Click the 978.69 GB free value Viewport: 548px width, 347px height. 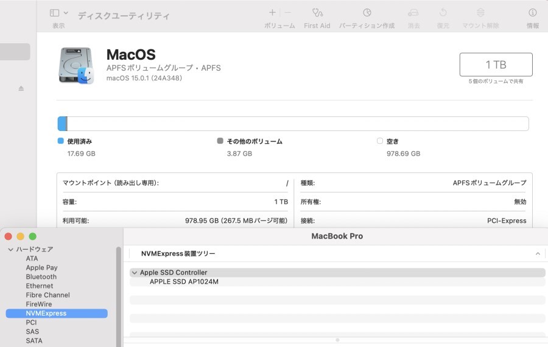click(403, 153)
